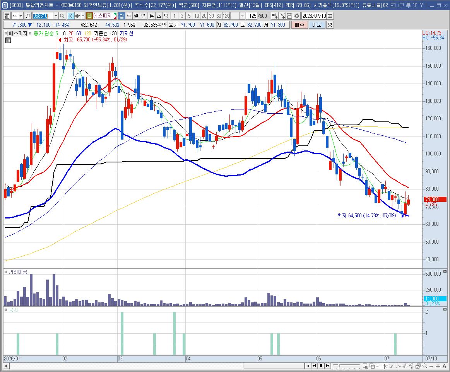Expand the stock code dropdown arrow
Screen dimensions: 450x372
tap(56, 16)
